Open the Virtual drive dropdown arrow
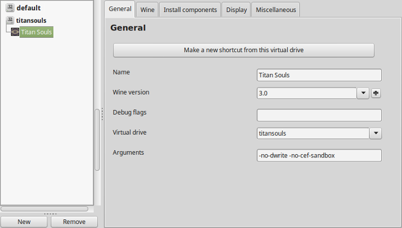 [x=376, y=133]
